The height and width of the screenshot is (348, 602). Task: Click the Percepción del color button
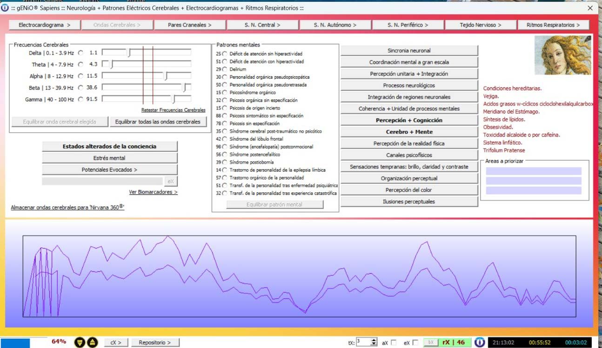tap(409, 190)
